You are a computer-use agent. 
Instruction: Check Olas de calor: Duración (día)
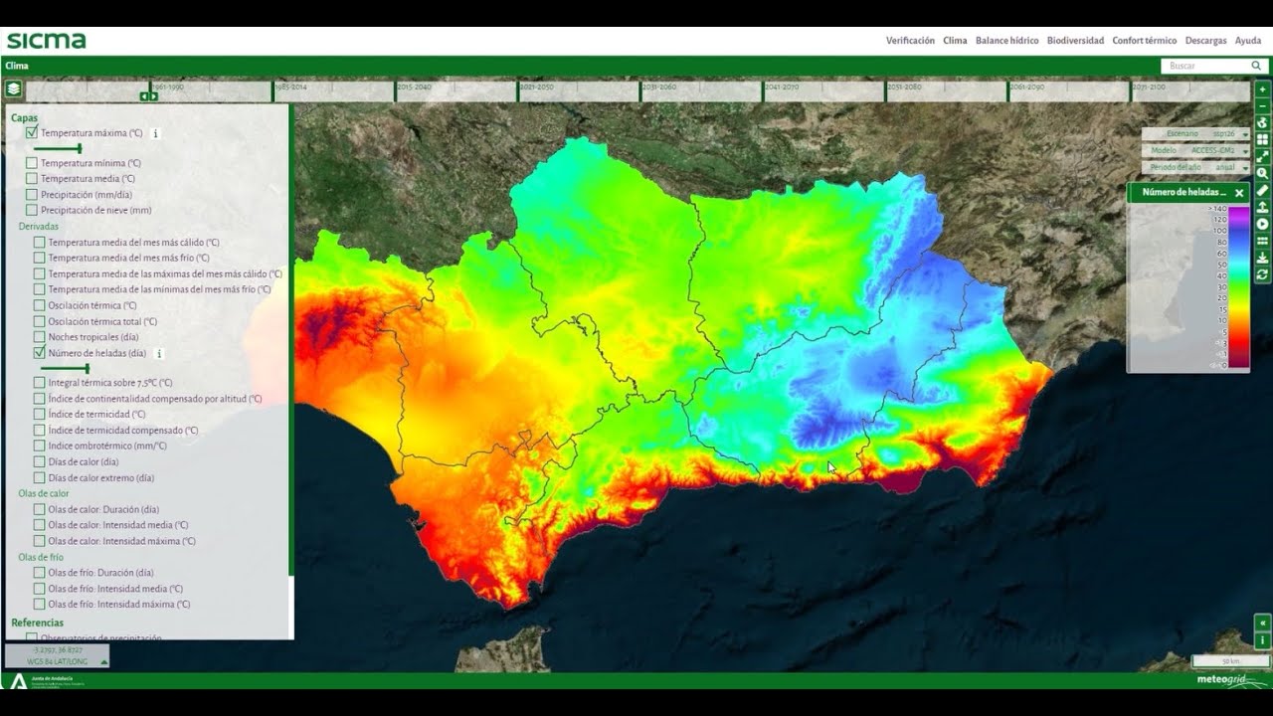40,510
